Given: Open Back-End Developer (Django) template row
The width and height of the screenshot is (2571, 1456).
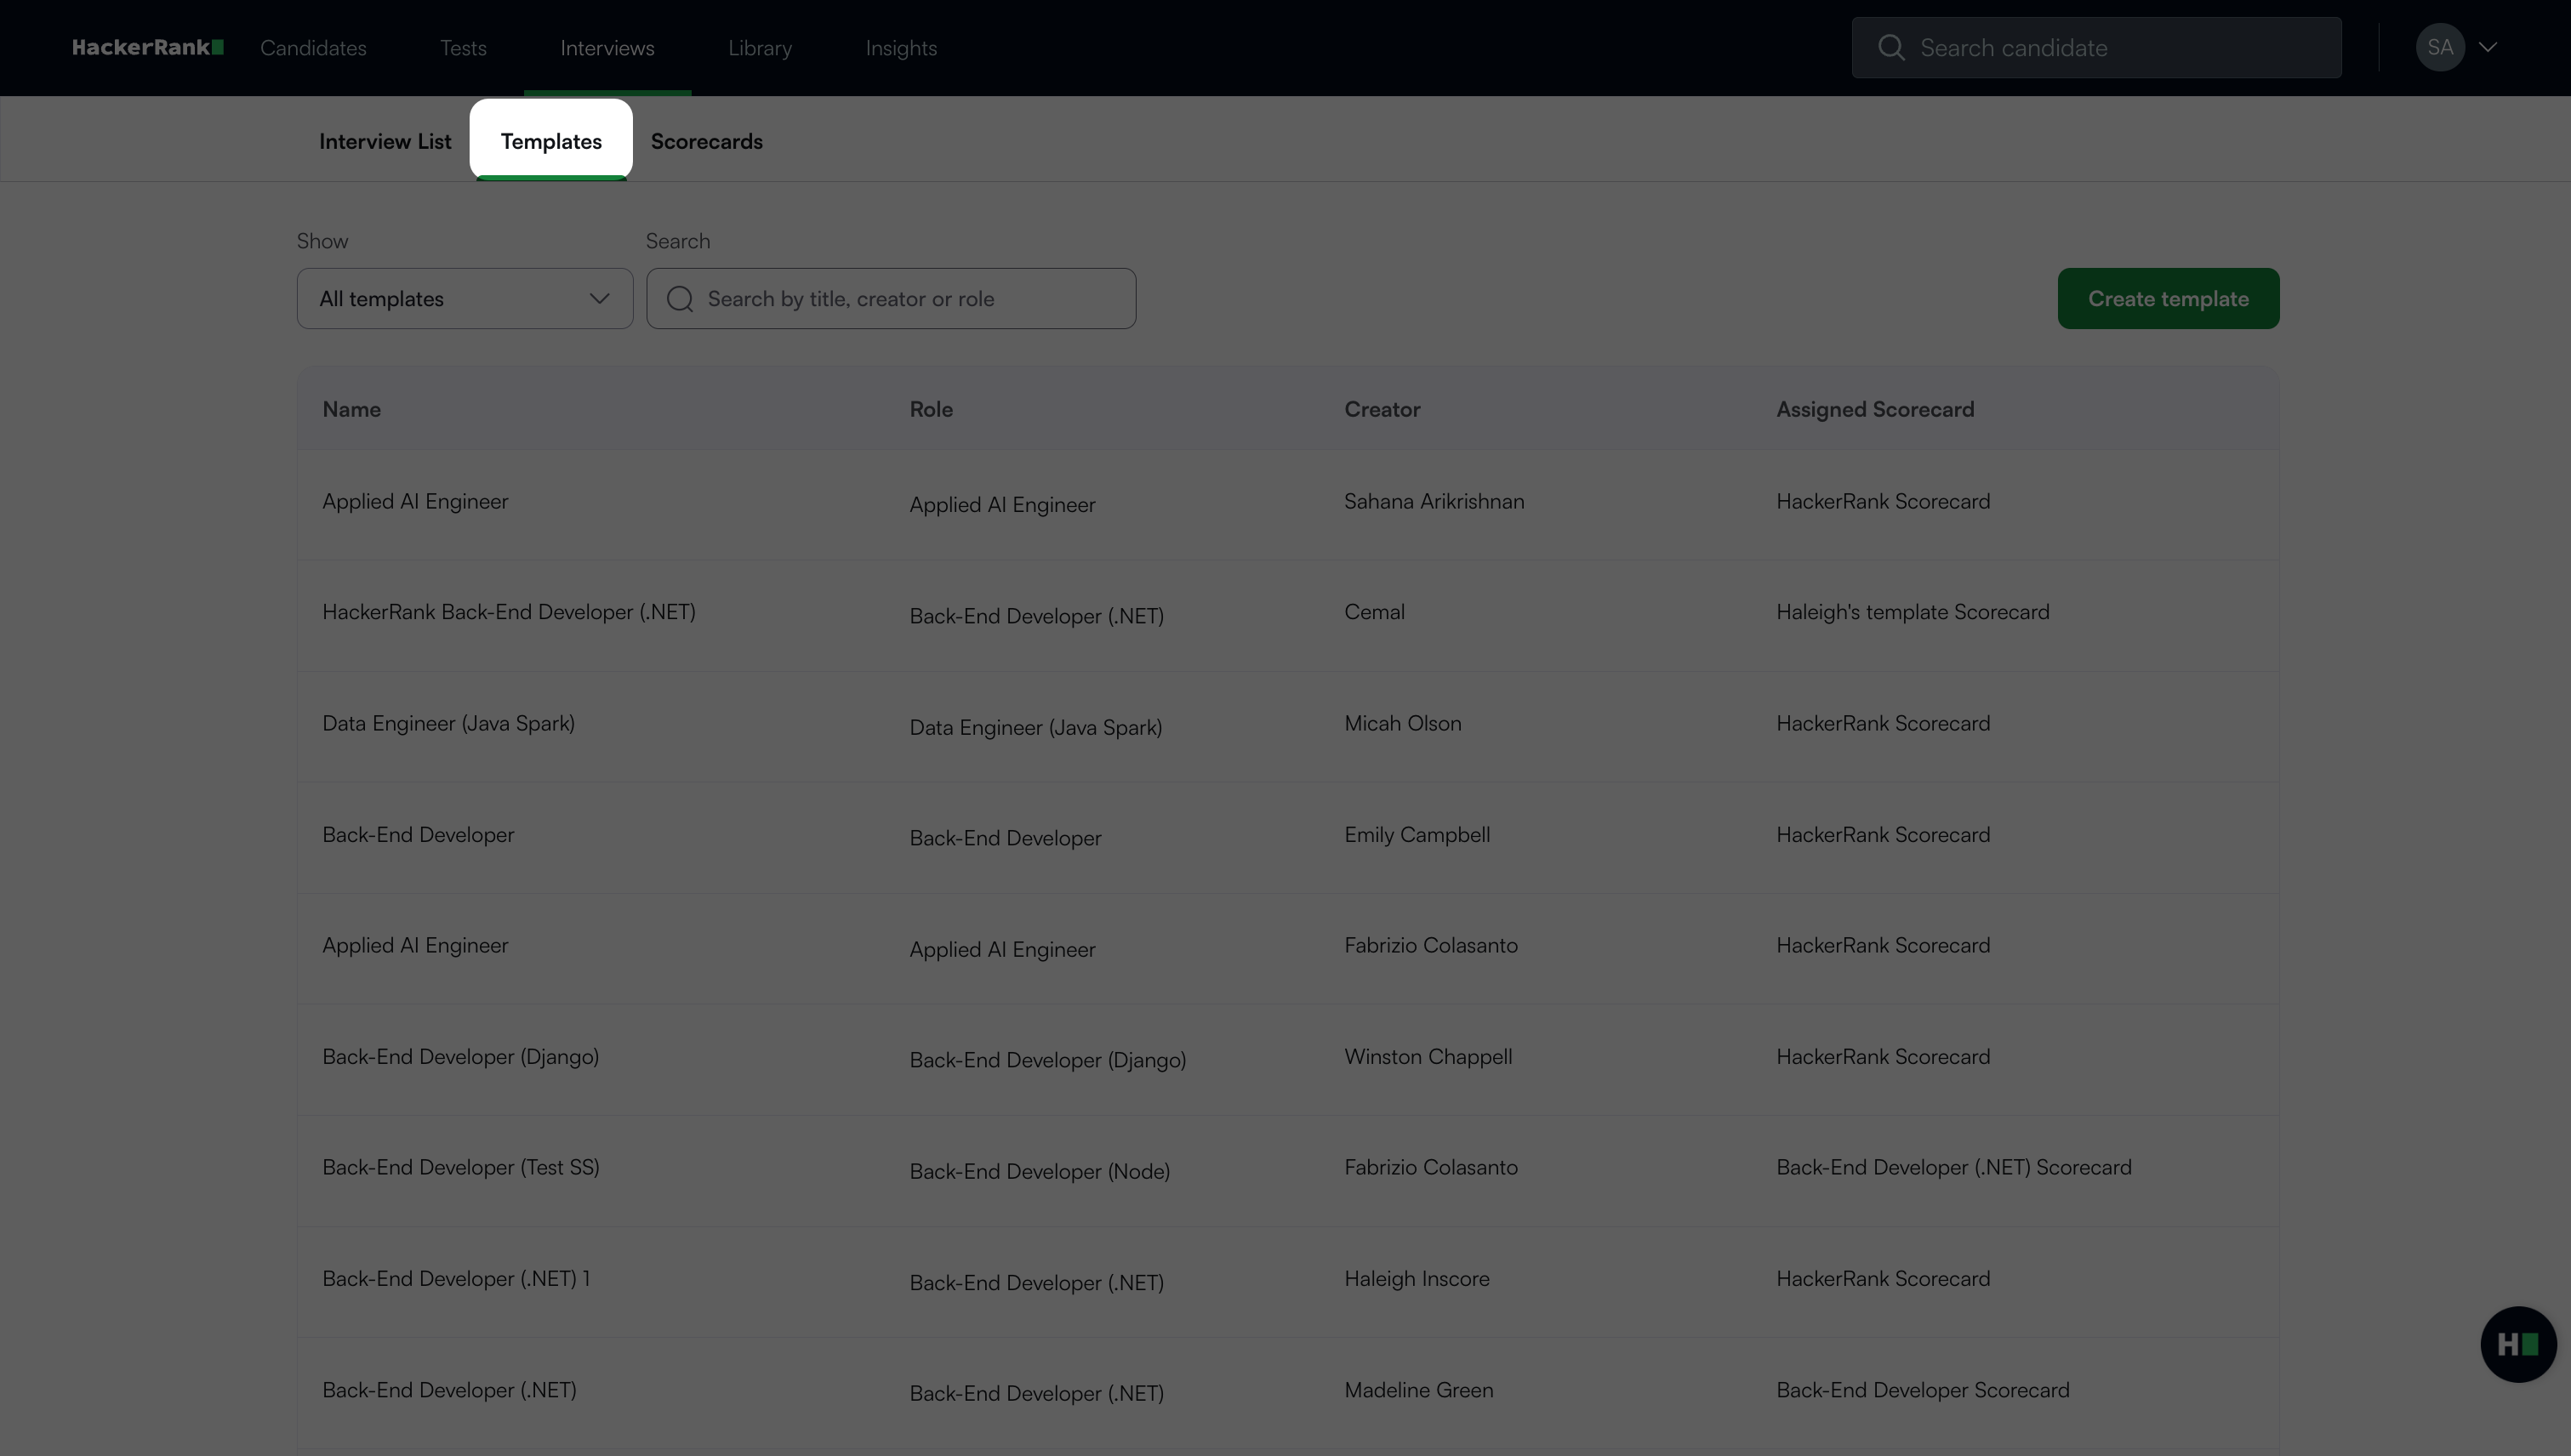Looking at the screenshot, I should coord(460,1056).
